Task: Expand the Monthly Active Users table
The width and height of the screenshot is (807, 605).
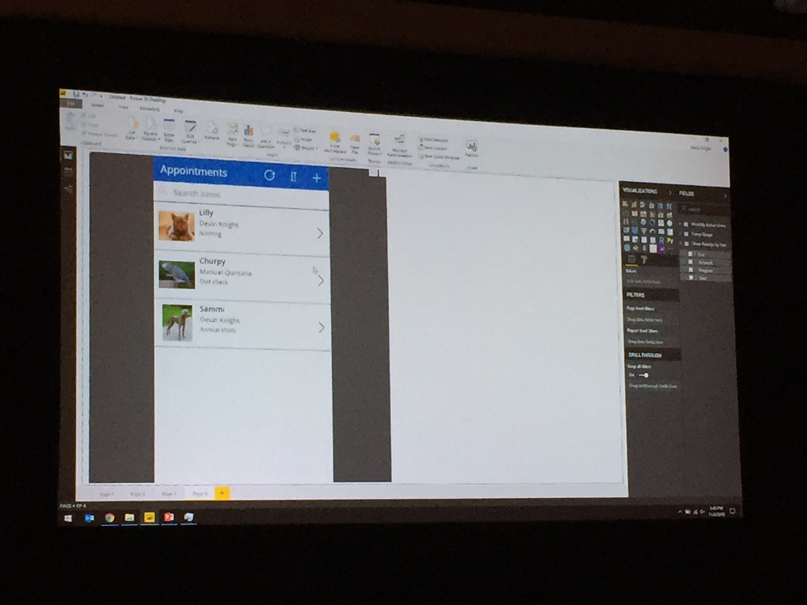Action: pos(680,224)
